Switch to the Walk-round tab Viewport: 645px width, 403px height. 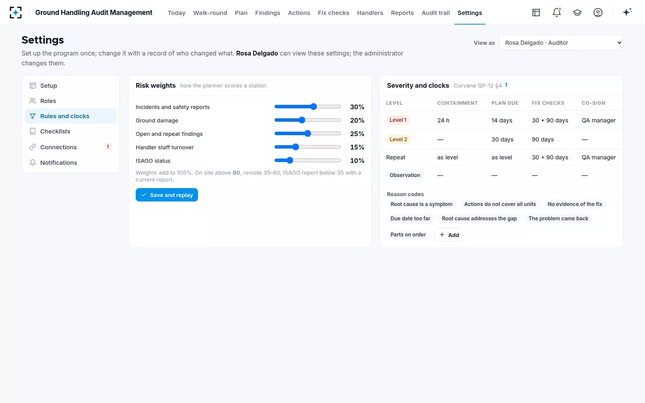coord(210,13)
